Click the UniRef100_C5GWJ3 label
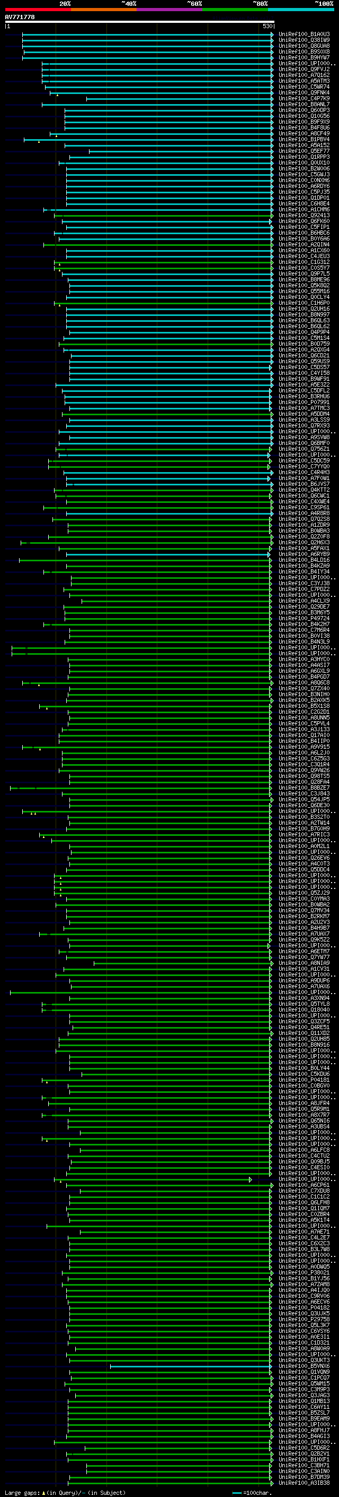The width and height of the screenshot is (339, 1497). point(304,174)
